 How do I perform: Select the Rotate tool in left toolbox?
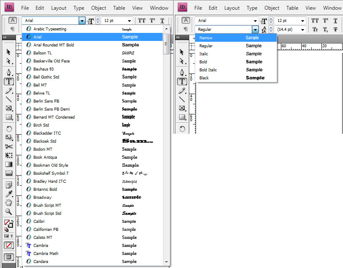point(8,129)
